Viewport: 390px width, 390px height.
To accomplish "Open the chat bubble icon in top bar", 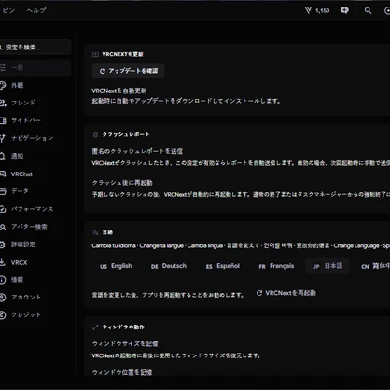I will 344,10.
